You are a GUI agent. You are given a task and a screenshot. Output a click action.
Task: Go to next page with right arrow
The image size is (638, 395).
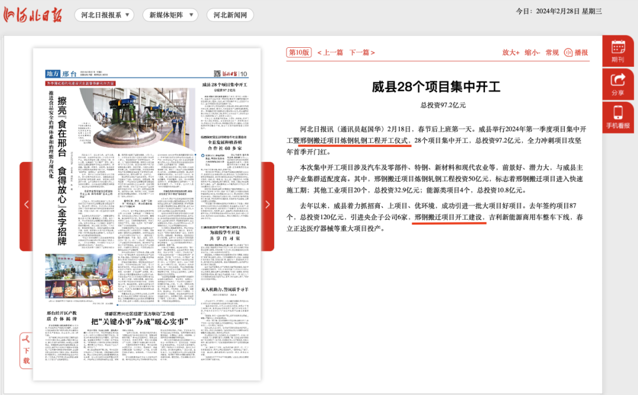267,205
